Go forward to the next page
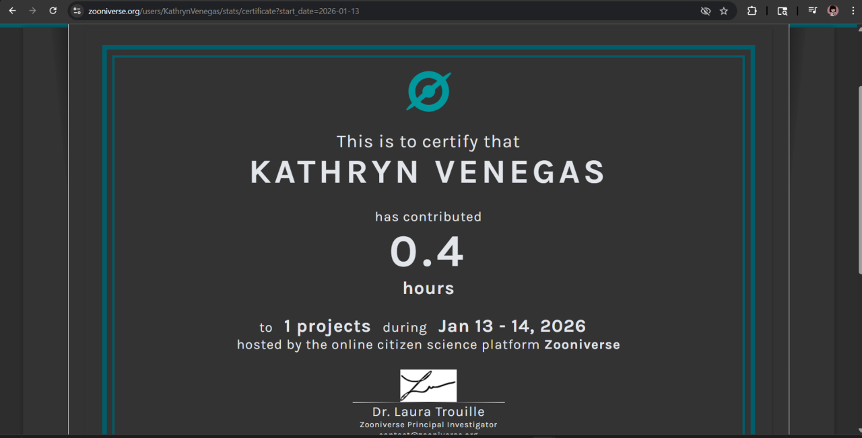862x438 pixels. 32,11
